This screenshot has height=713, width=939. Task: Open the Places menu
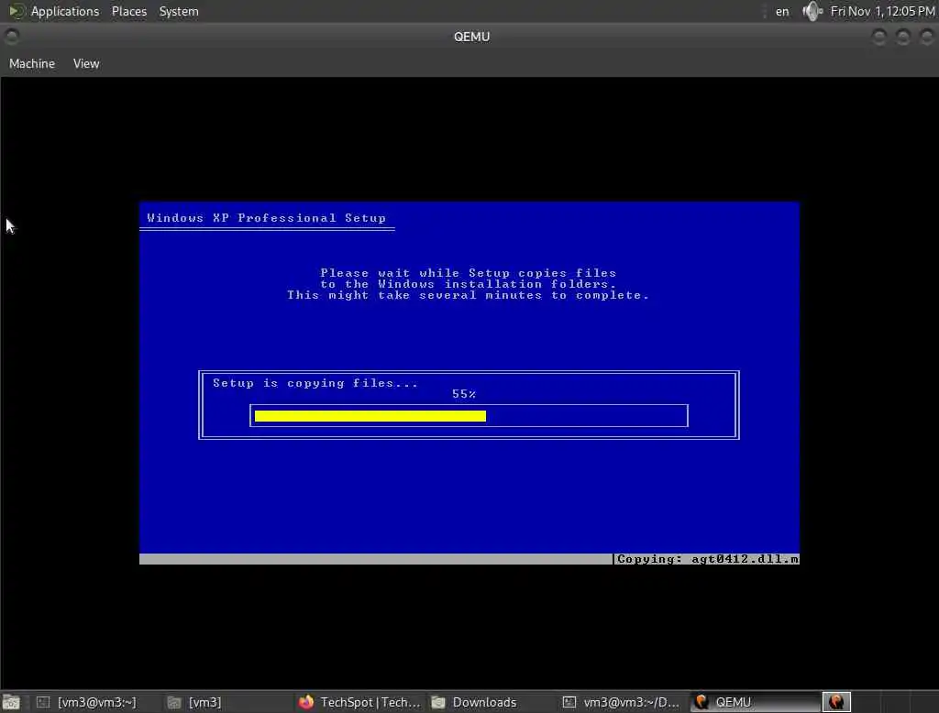(x=128, y=11)
